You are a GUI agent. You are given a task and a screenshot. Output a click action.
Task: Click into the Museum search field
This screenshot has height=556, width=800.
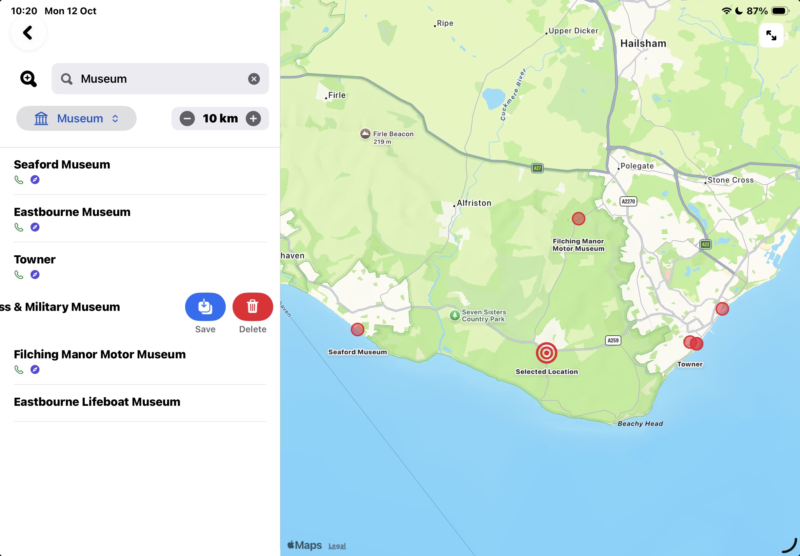tap(160, 79)
